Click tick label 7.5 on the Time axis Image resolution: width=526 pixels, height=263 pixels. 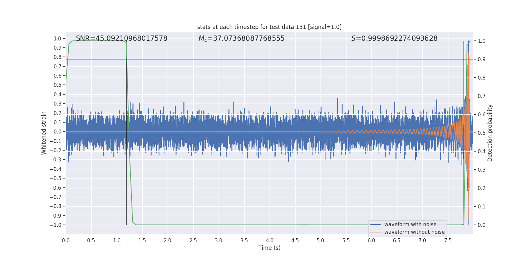click(448, 240)
